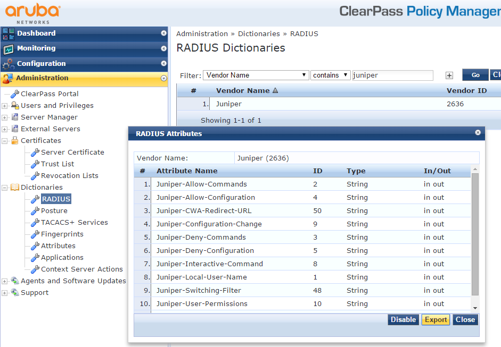Click the attributes list scrollbar thumb
501x347 pixels.
click(x=475, y=234)
